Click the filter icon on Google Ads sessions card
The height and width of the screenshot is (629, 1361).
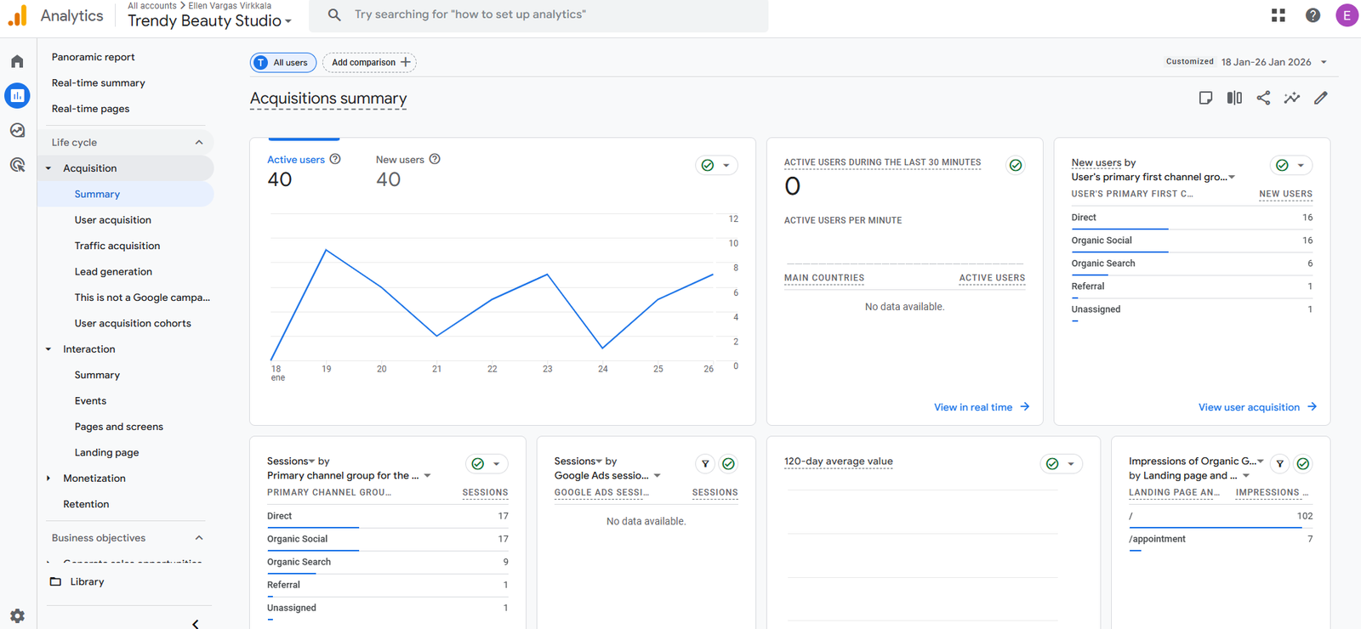705,463
